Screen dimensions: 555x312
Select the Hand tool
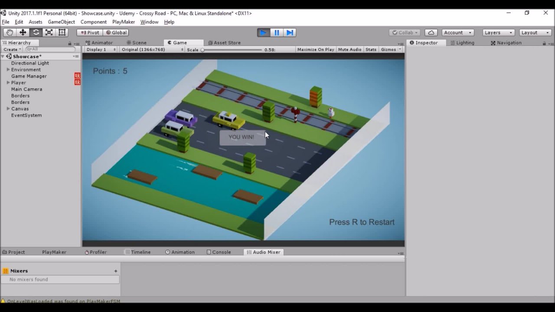click(x=10, y=32)
